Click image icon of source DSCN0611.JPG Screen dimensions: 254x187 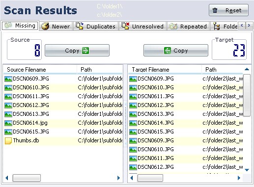click(8, 97)
